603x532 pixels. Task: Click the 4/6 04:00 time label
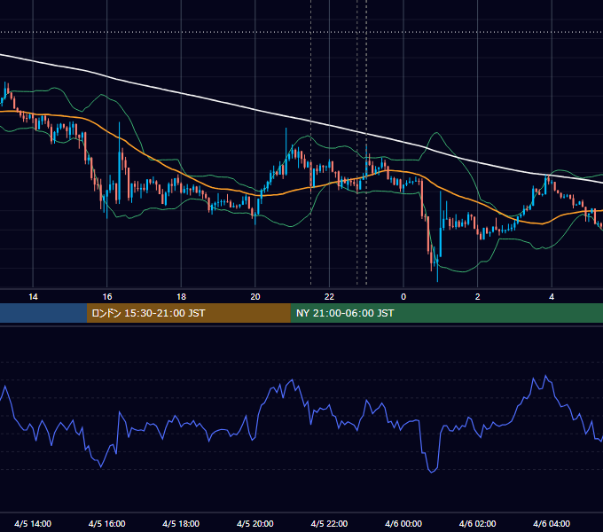552,523
